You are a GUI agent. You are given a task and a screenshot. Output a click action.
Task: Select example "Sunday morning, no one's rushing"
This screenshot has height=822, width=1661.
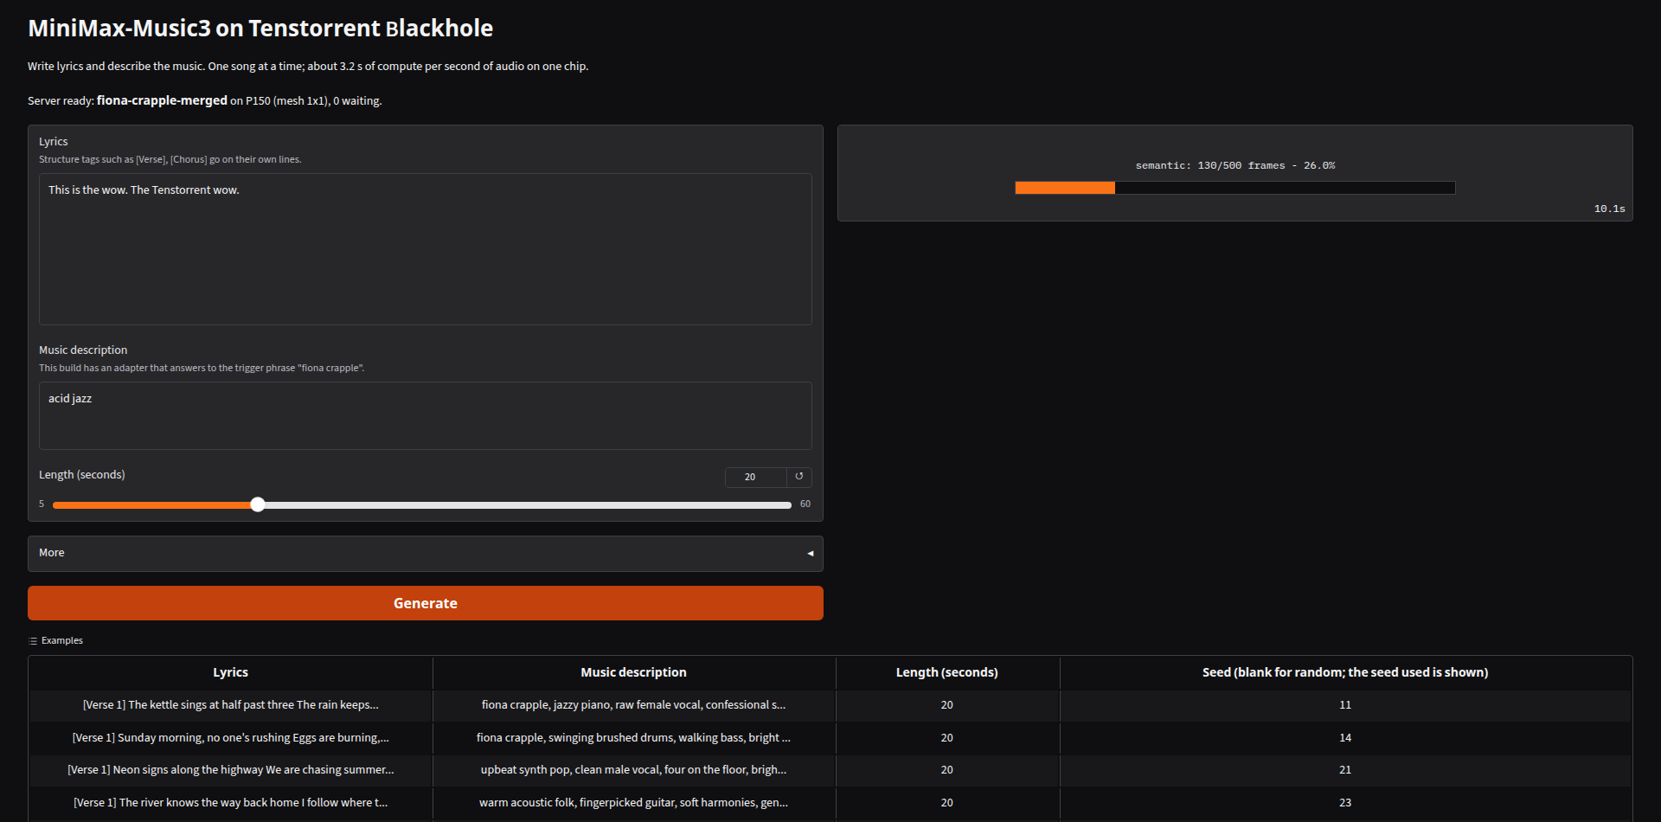[231, 738]
